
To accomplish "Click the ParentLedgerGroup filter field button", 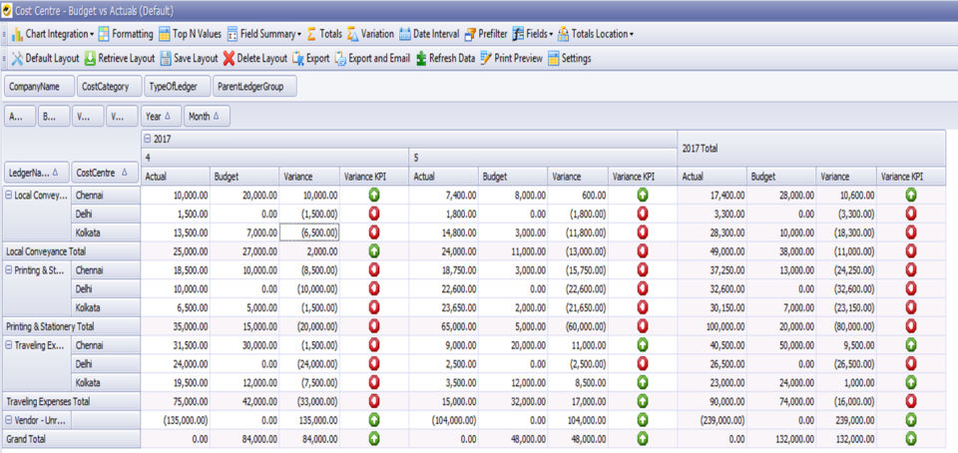I will click(253, 87).
